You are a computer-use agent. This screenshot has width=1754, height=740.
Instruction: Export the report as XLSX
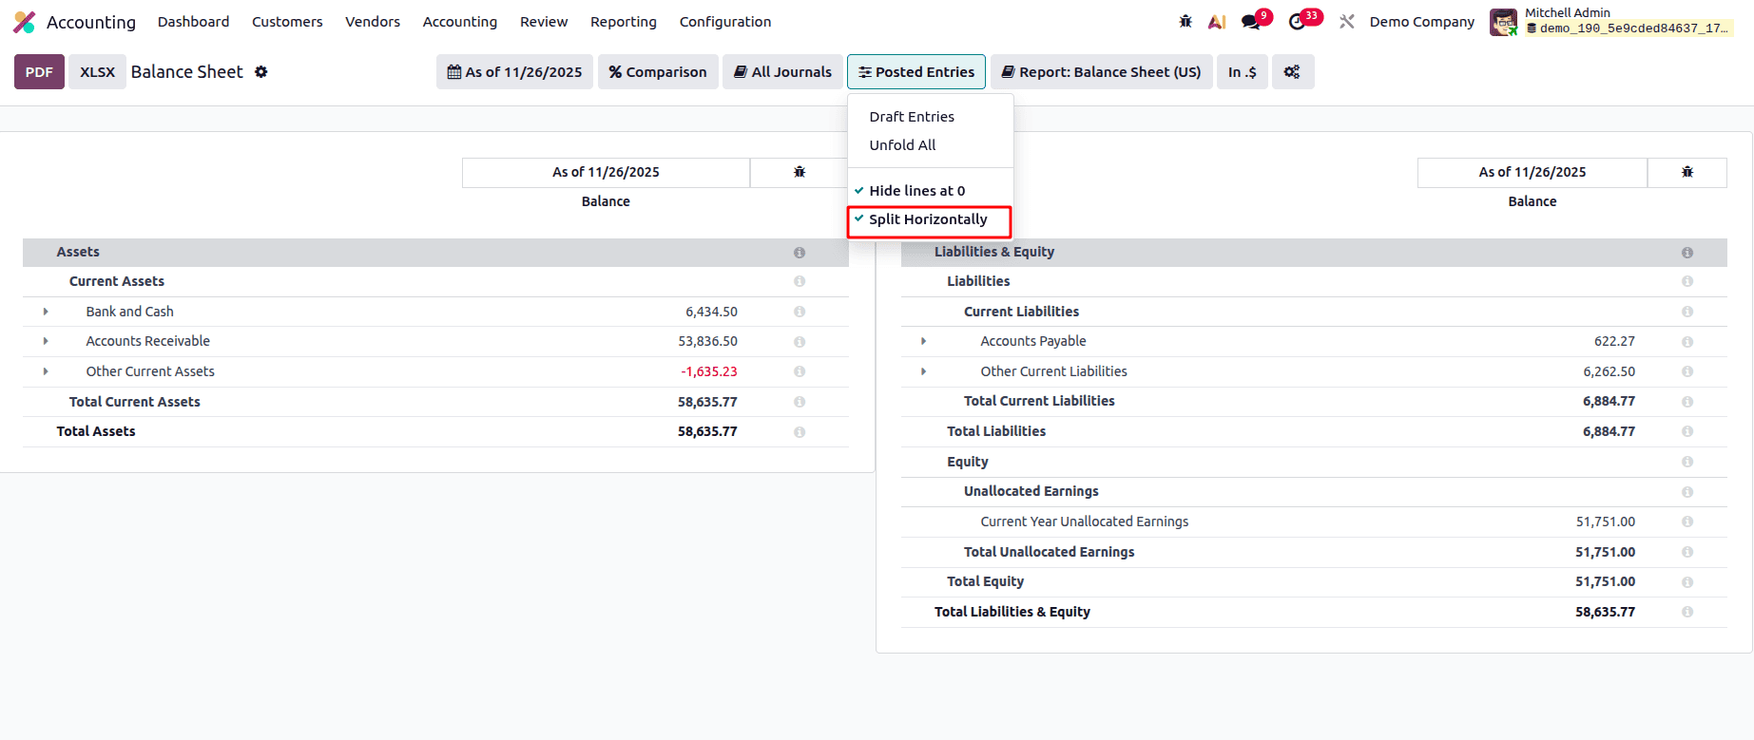[x=97, y=72]
